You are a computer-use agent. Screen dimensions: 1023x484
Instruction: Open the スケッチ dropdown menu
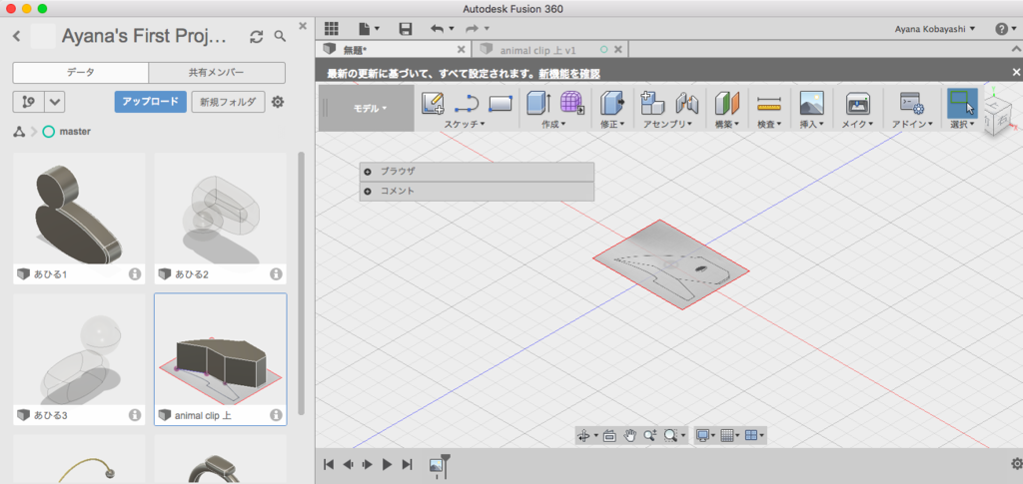point(465,124)
